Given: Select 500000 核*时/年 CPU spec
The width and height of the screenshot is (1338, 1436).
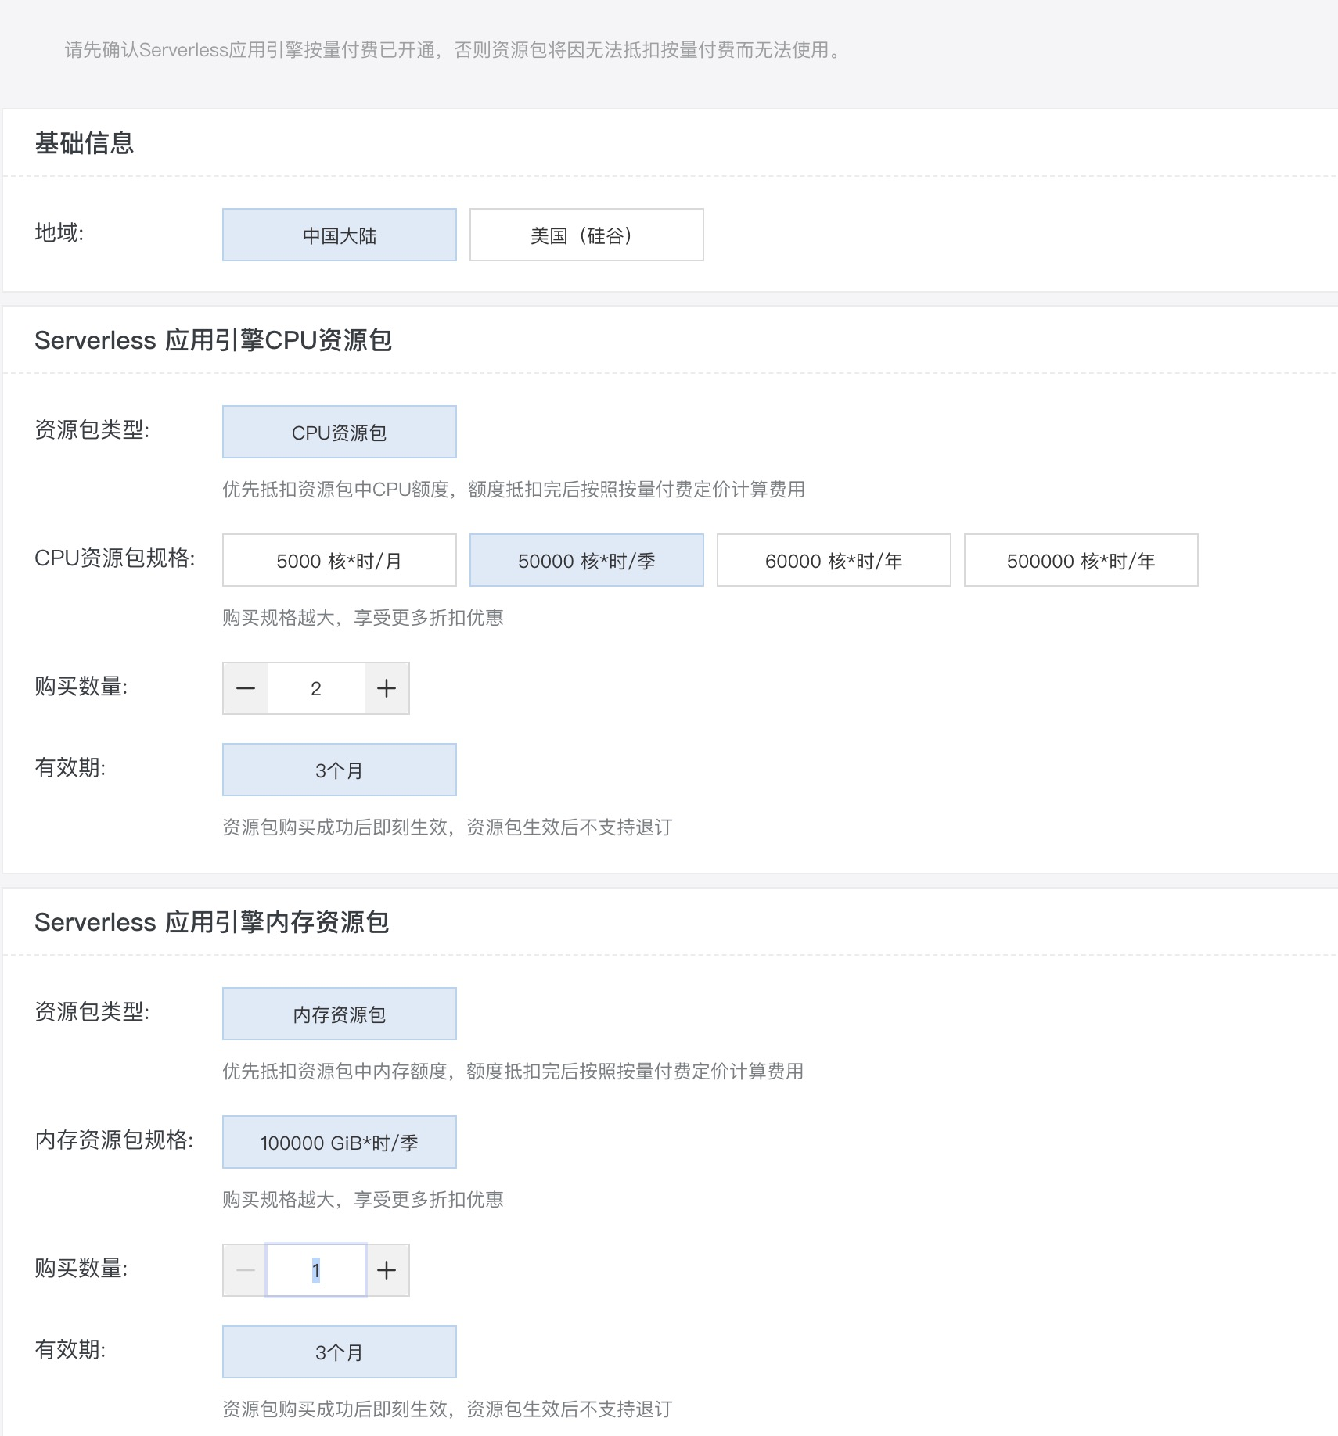Looking at the screenshot, I should (x=1081, y=560).
